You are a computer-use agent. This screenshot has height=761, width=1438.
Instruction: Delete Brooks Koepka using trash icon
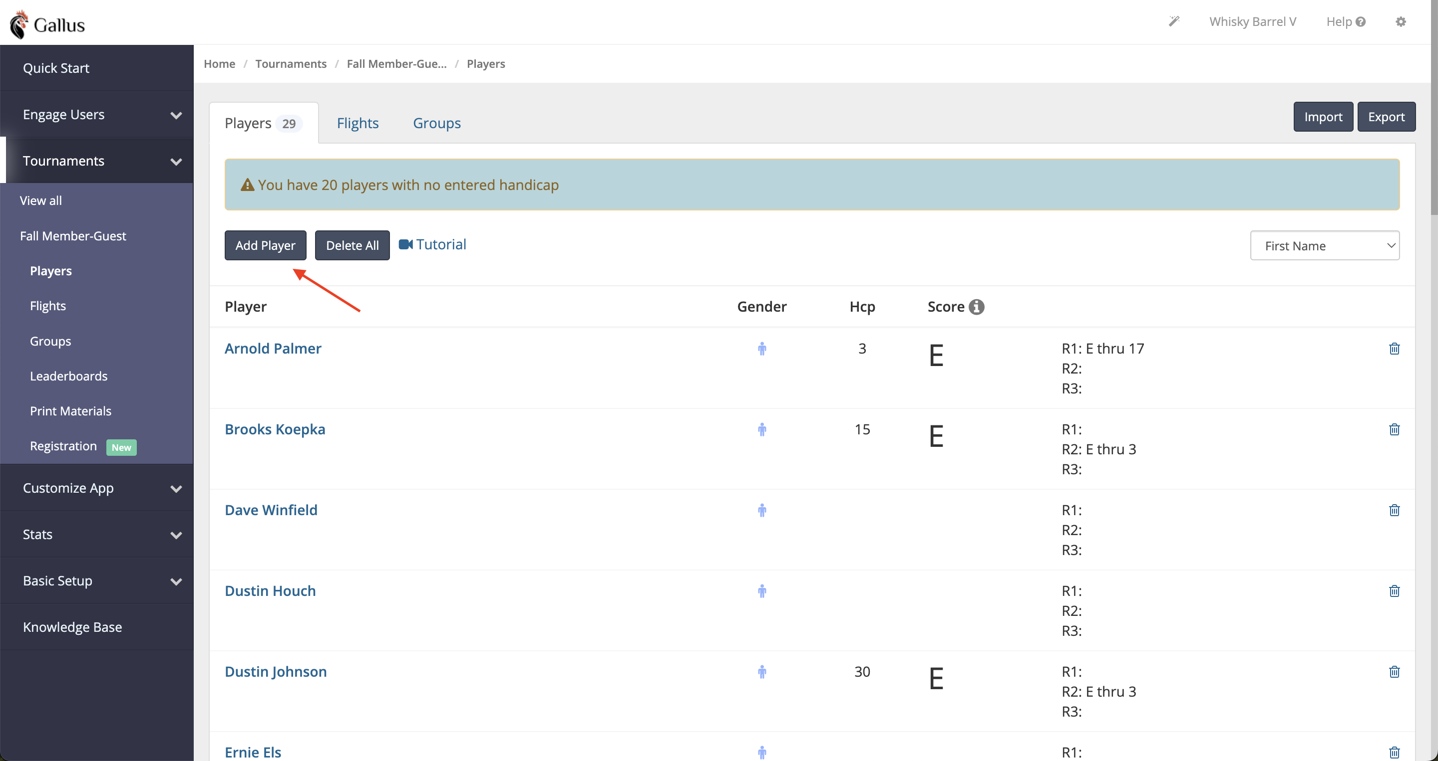pyautogui.click(x=1395, y=429)
